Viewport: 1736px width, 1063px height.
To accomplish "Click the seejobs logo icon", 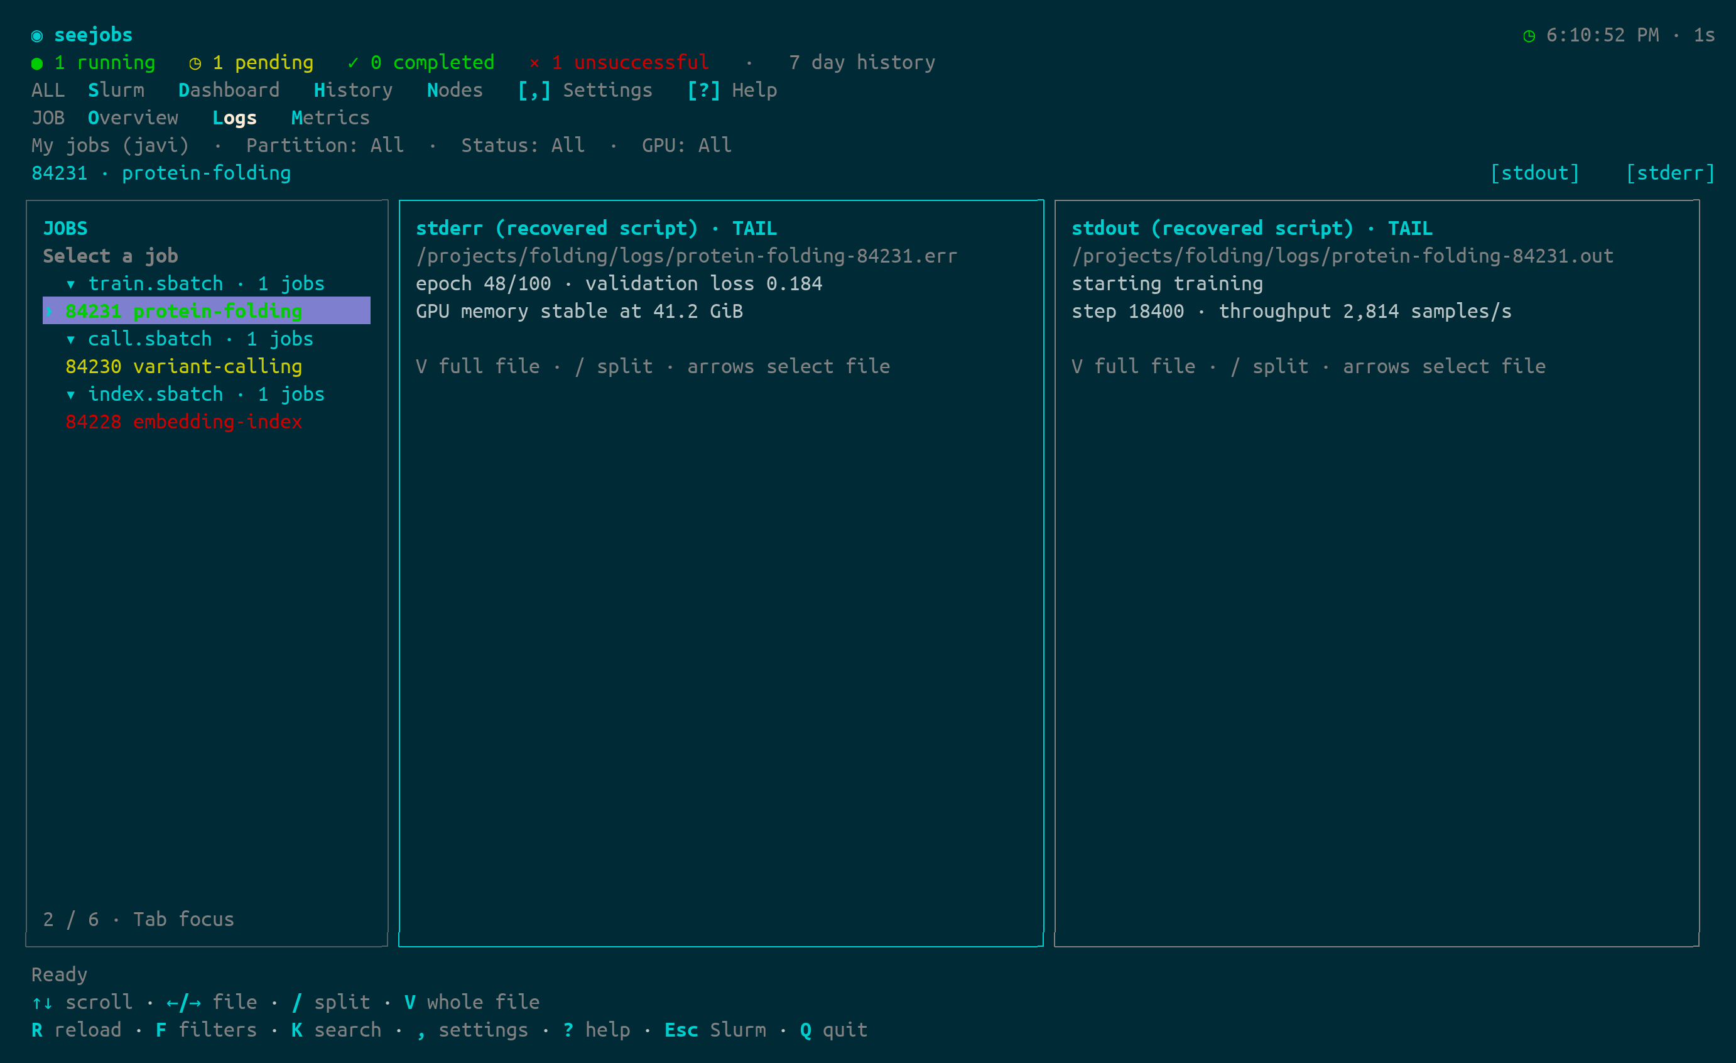I will 37,35.
